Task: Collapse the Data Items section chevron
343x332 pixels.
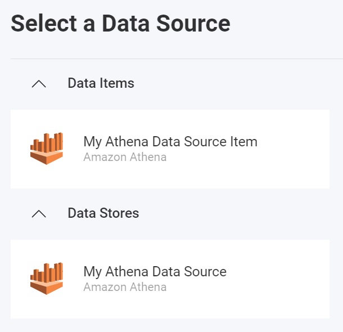Action: tap(39, 84)
